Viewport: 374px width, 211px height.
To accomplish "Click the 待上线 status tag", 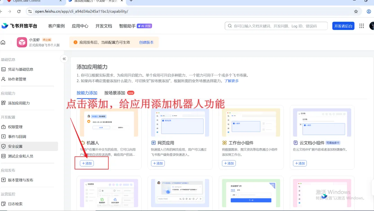I will [47, 40].
